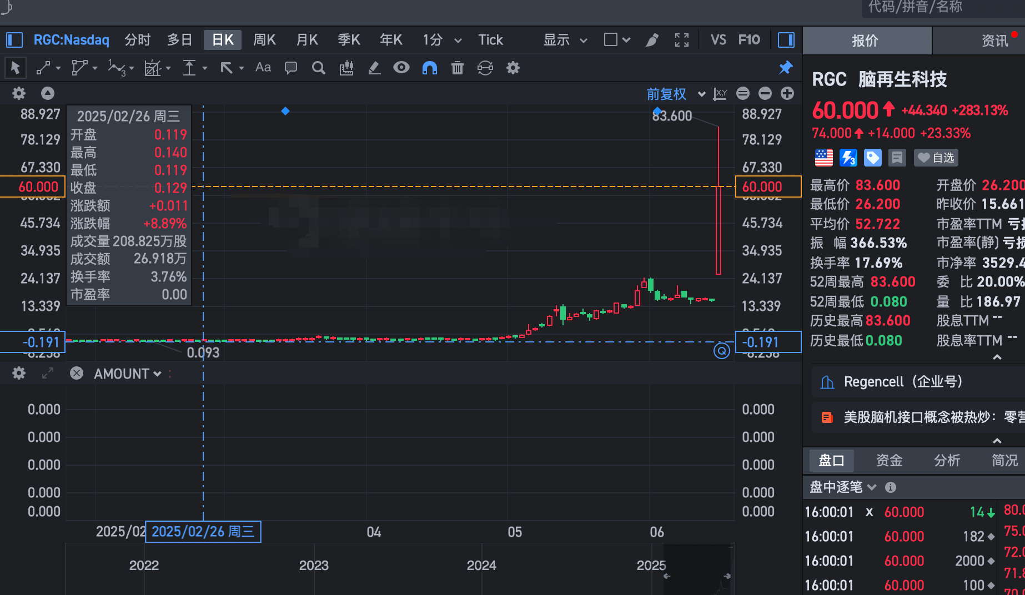Switch to Tick view
This screenshot has height=595, width=1025.
coord(491,40)
